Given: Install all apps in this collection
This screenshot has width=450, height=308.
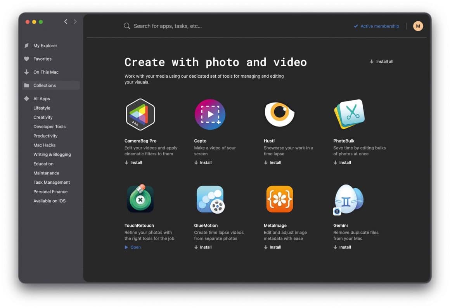Looking at the screenshot, I should pyautogui.click(x=381, y=61).
